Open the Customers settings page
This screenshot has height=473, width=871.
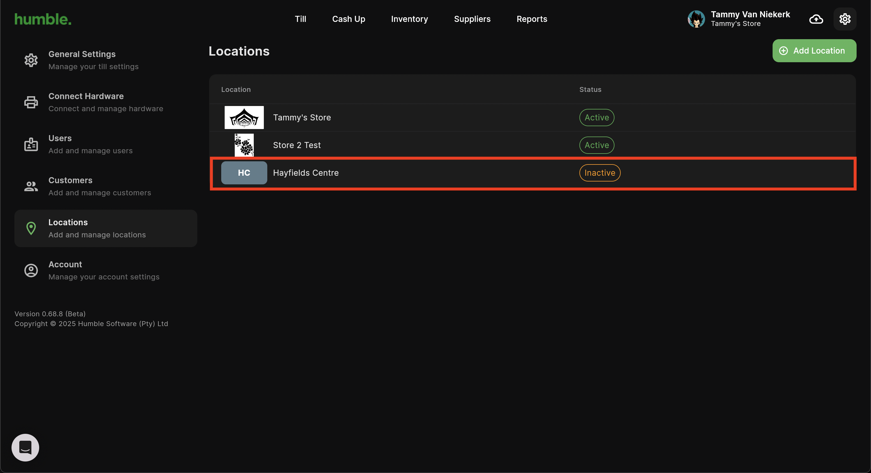tap(105, 186)
